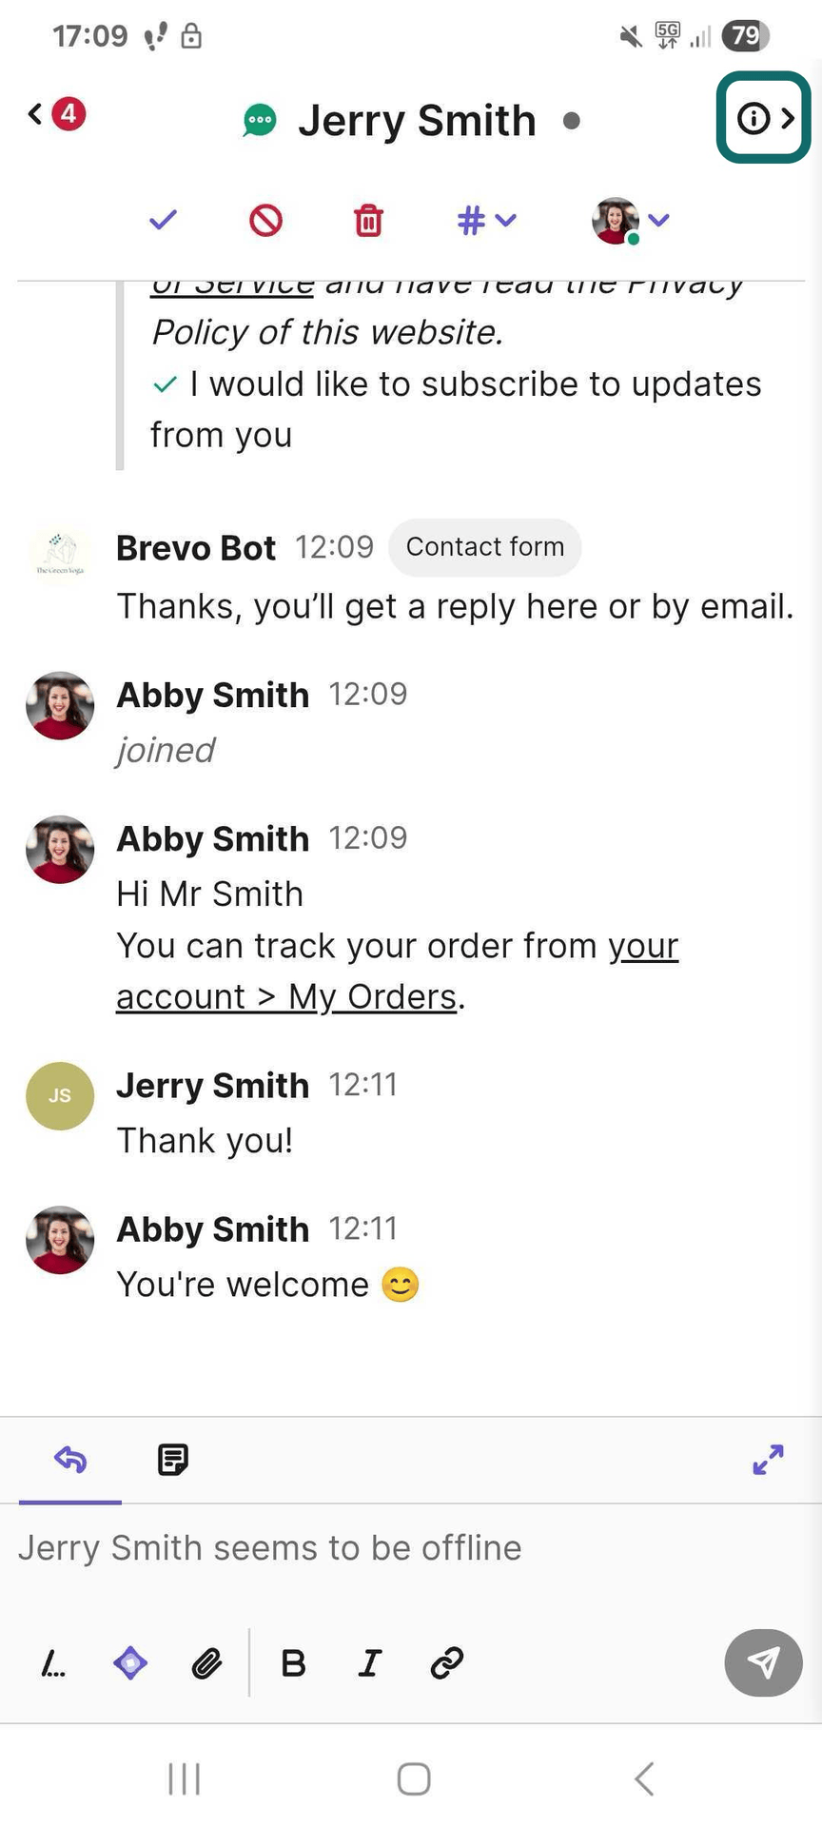The width and height of the screenshot is (822, 1827).
Task: Delete this conversation with the trash icon
Action: point(368,220)
